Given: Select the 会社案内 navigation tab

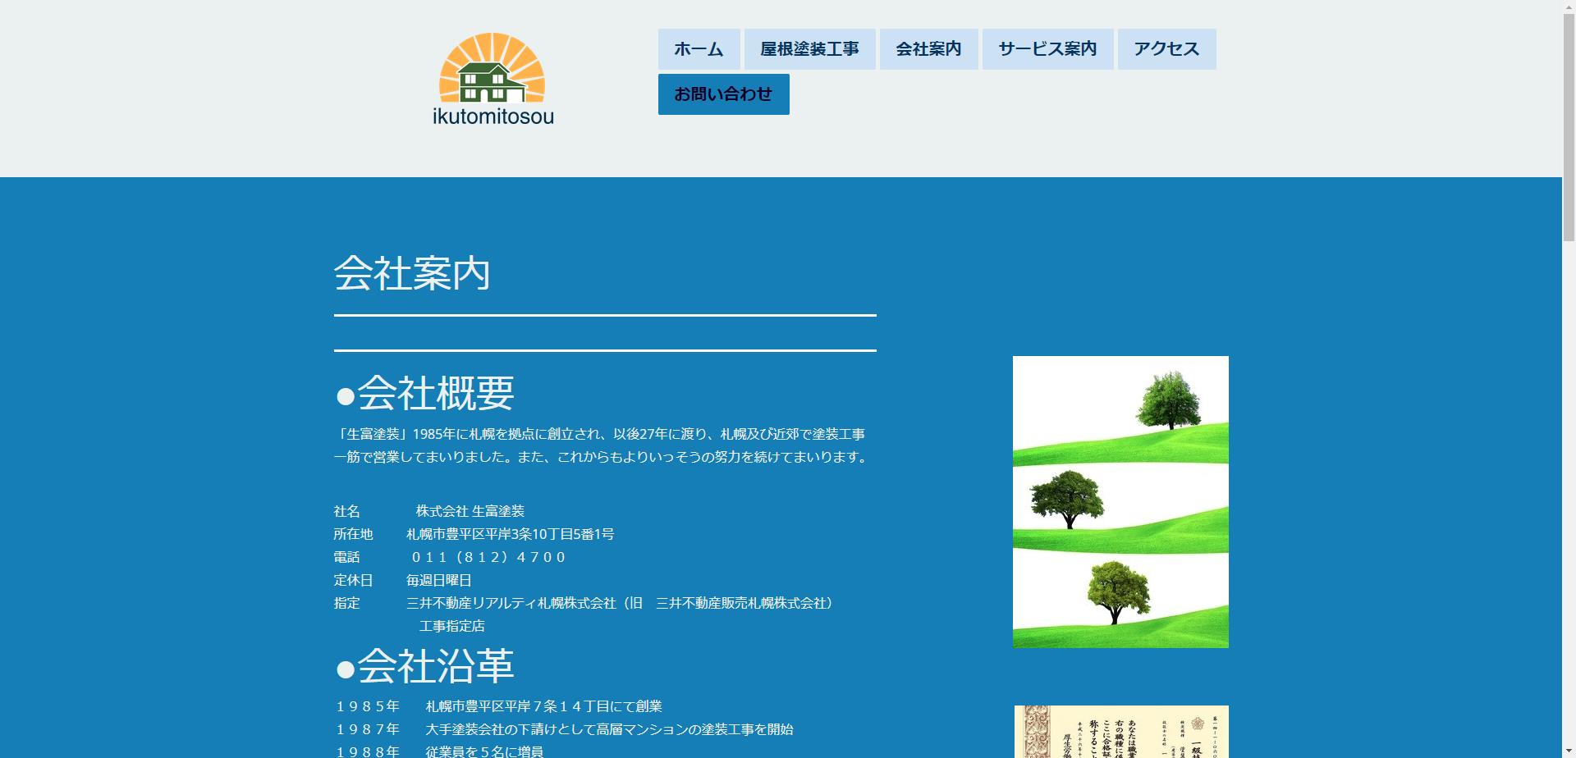Looking at the screenshot, I should (928, 49).
